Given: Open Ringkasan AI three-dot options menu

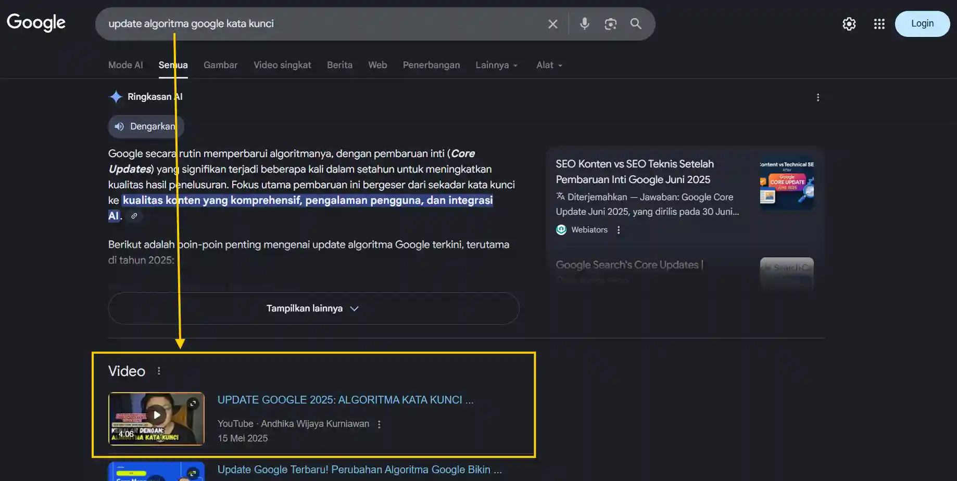Looking at the screenshot, I should [x=818, y=97].
